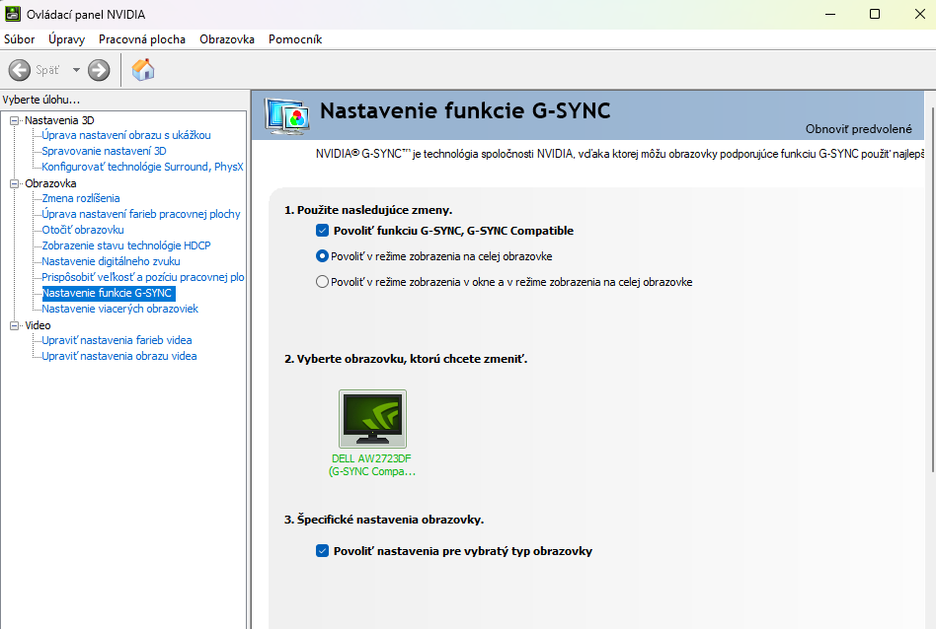Open Zobrazenie stavu technológie HDCP
The width and height of the screenshot is (936, 629).
click(126, 245)
